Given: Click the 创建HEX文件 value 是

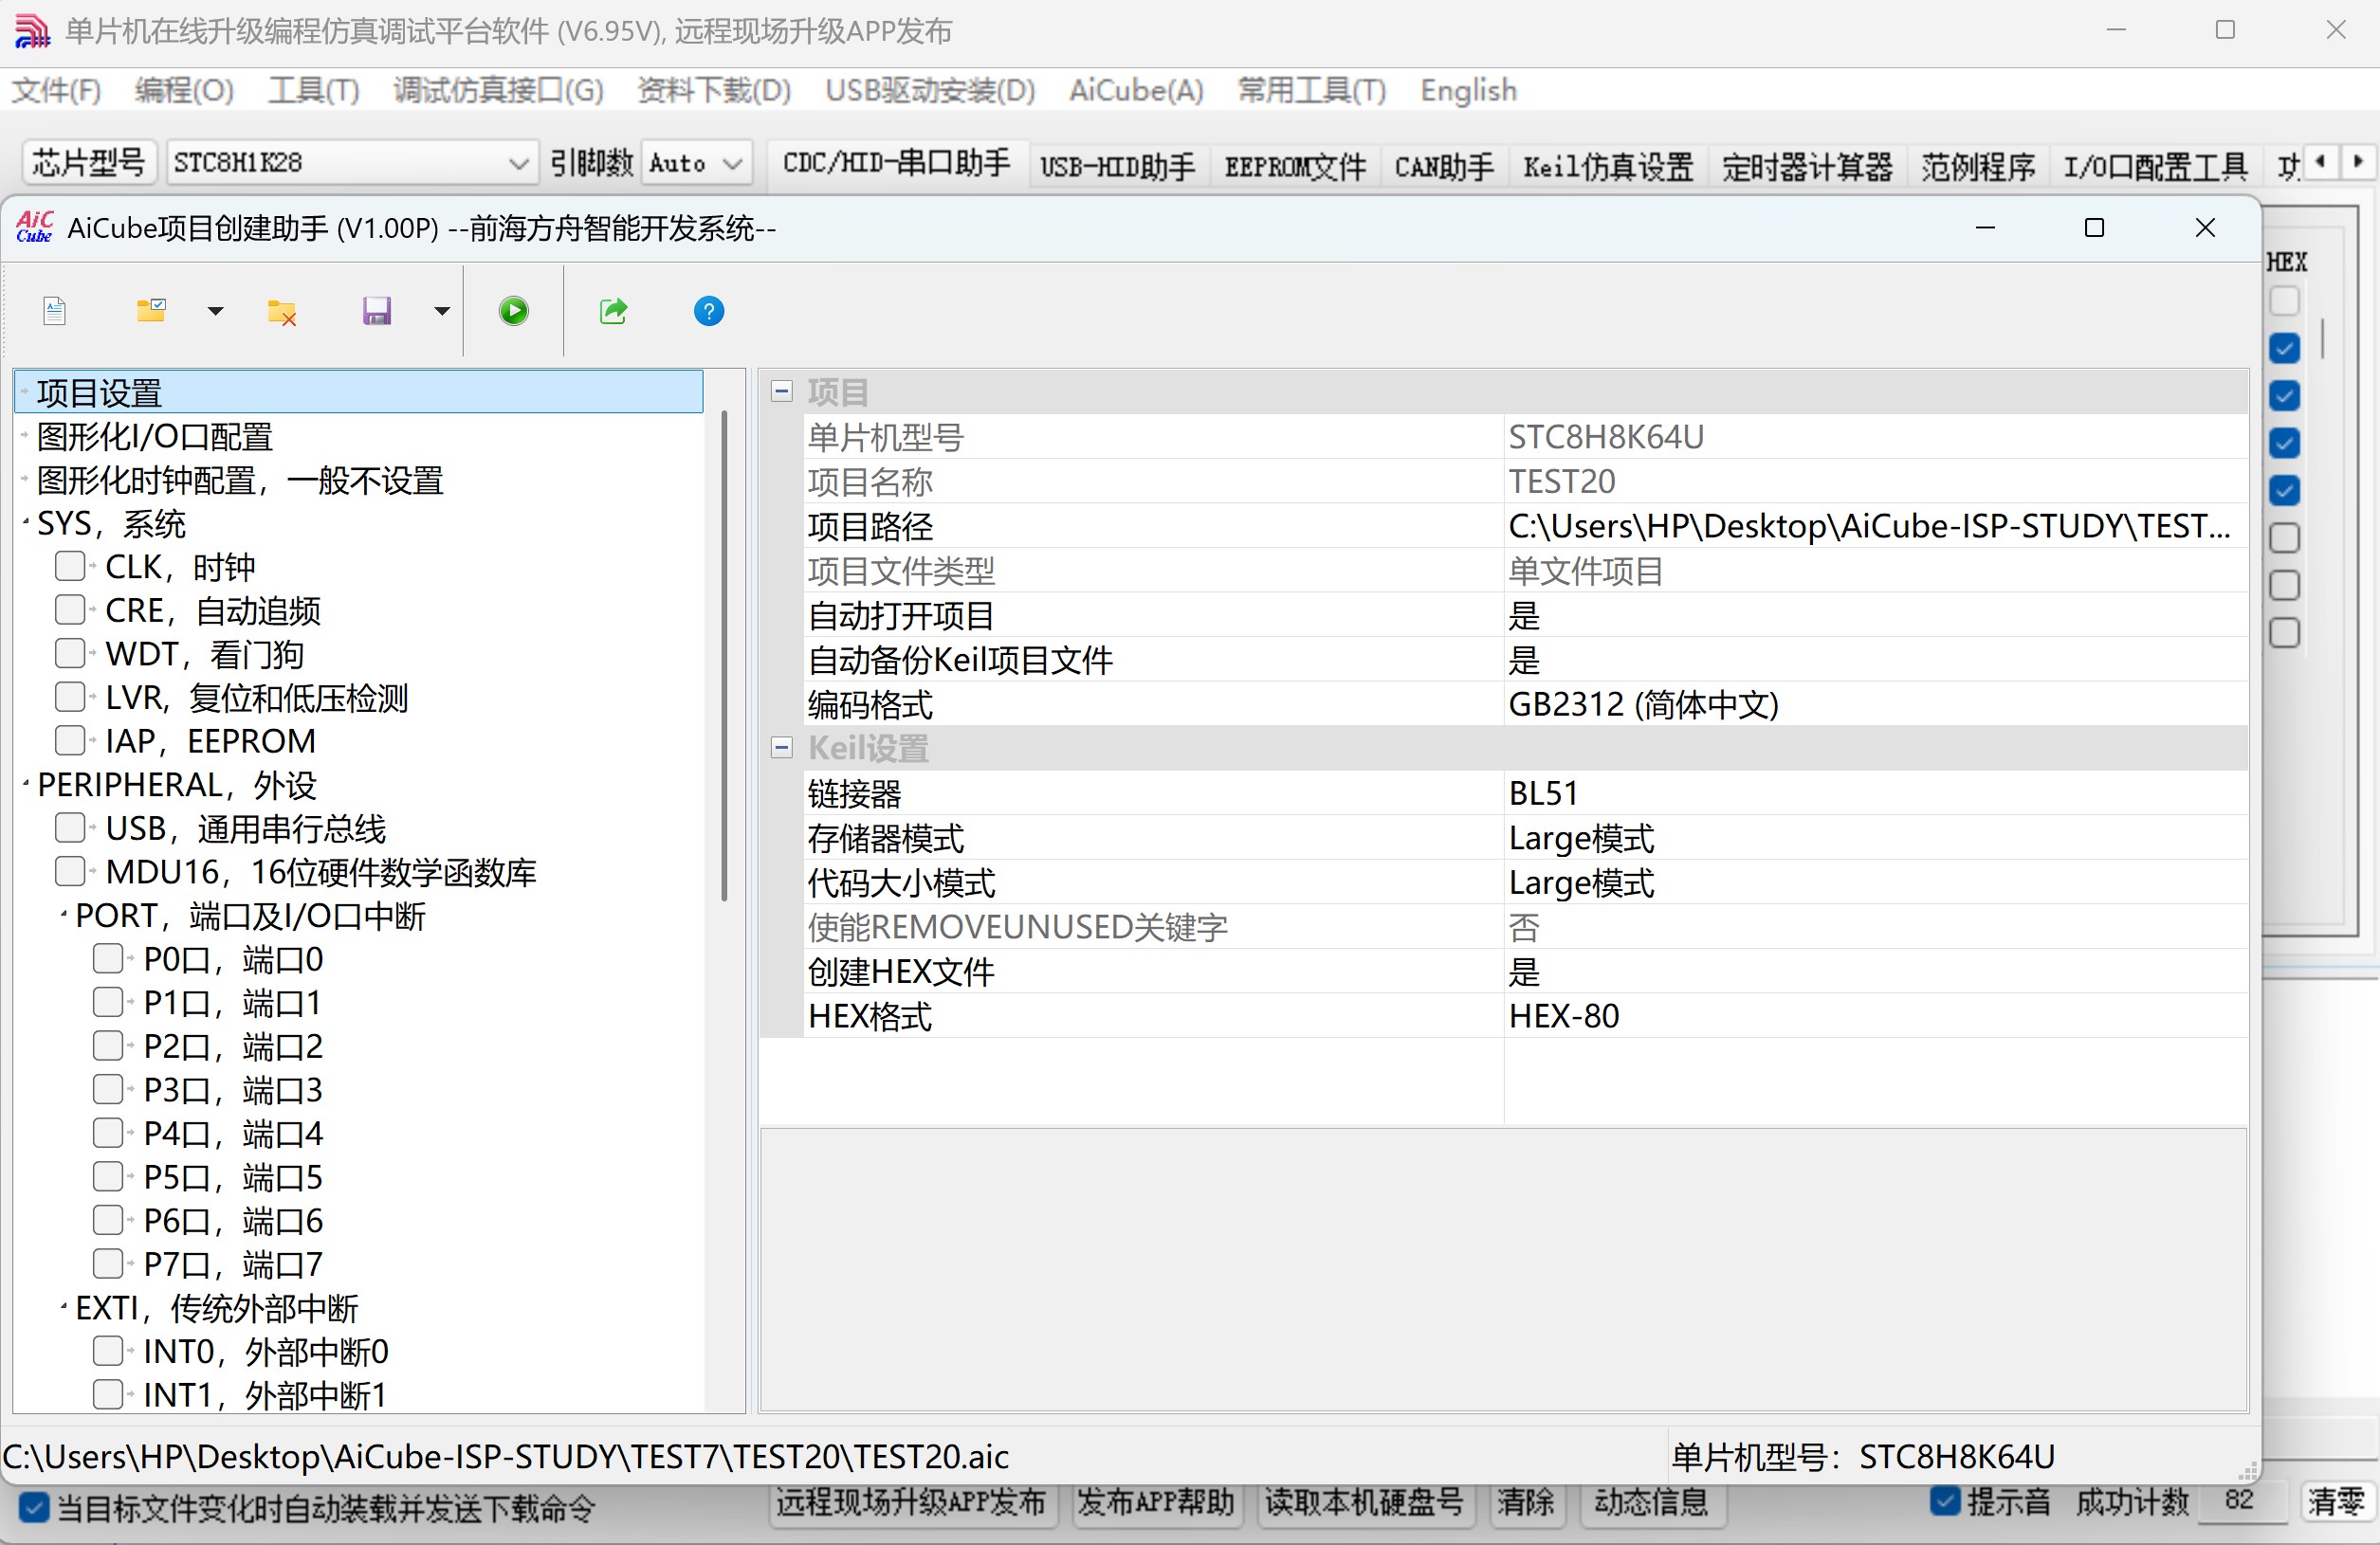Looking at the screenshot, I should coord(1874,972).
